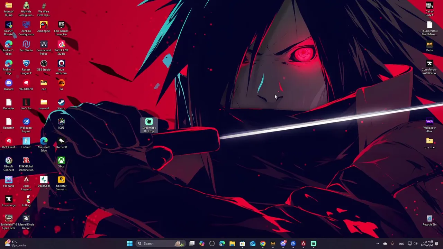Screen dimensions: 443x249
Task: Select the VALORANT desktop shortcut
Action: (26, 85)
